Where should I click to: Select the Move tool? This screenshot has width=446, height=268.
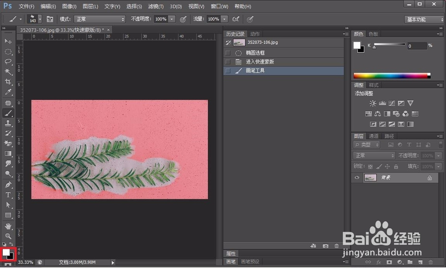click(8, 41)
